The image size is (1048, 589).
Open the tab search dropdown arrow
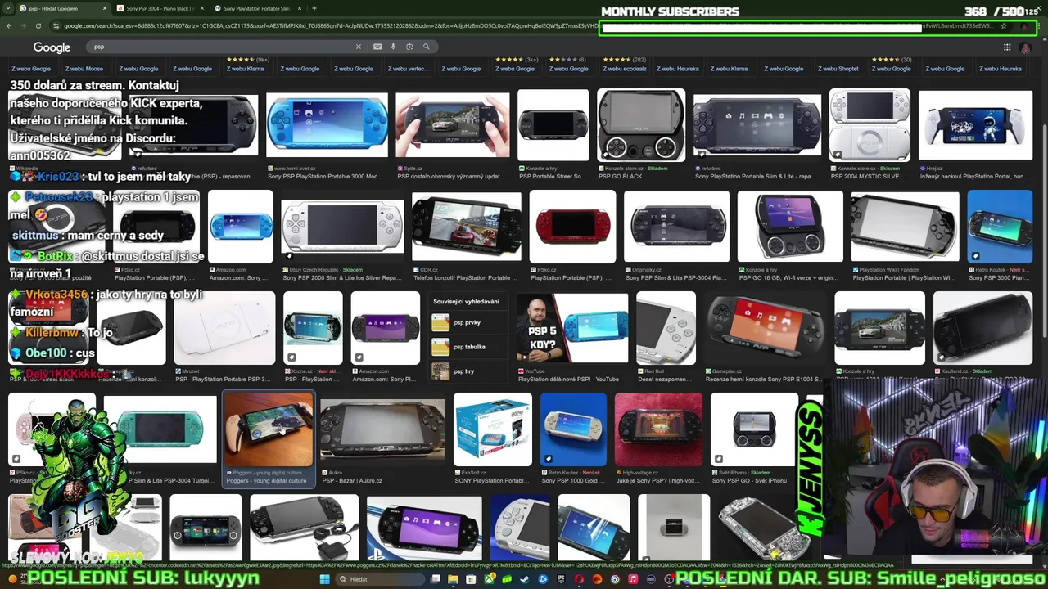click(8, 8)
